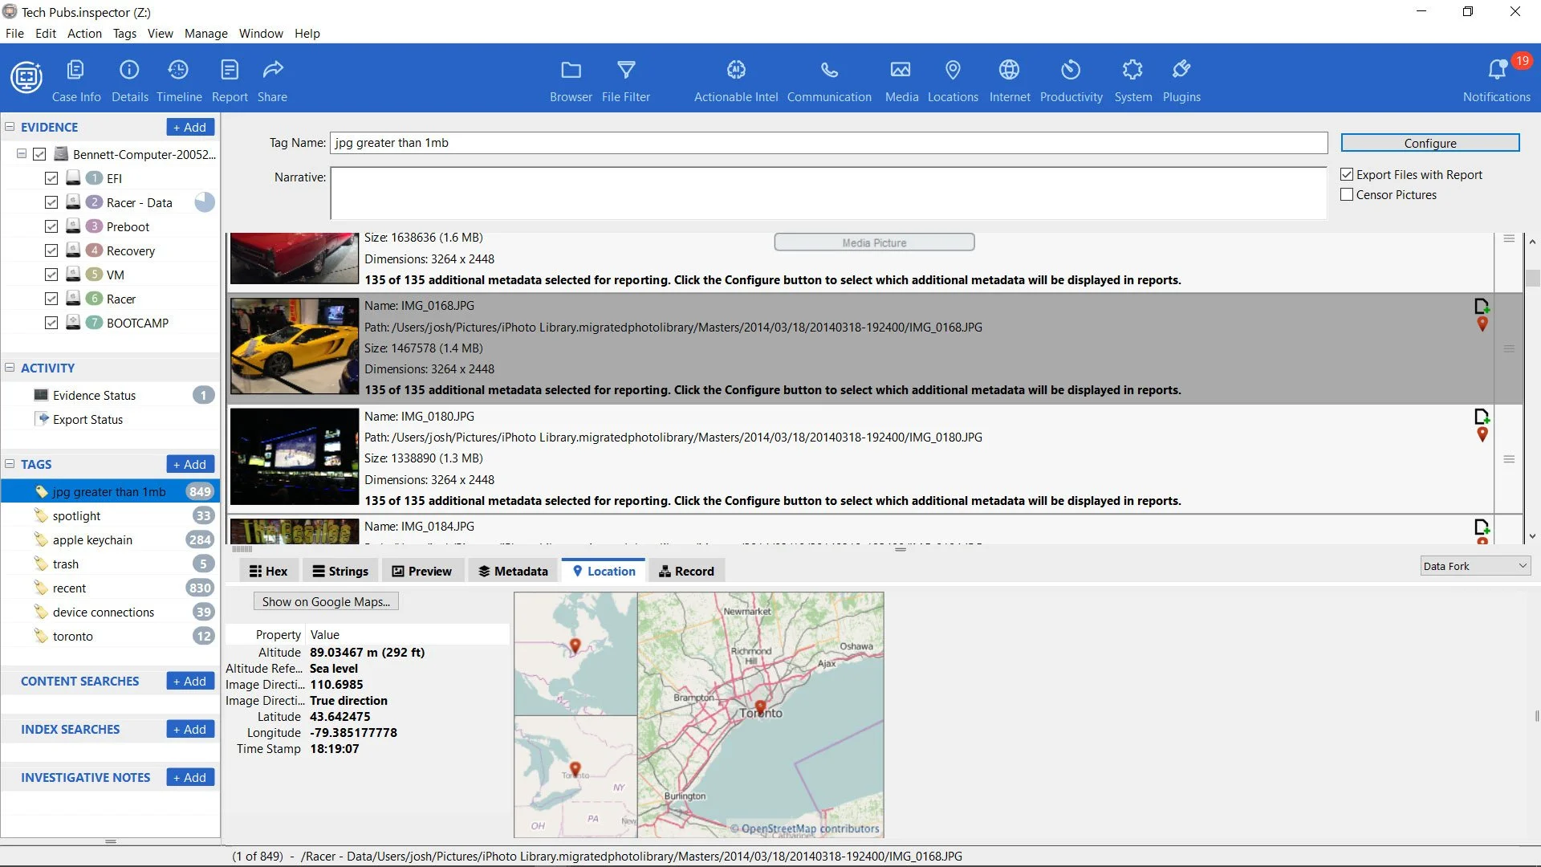
Task: Open the File Filter tool
Action: click(625, 79)
